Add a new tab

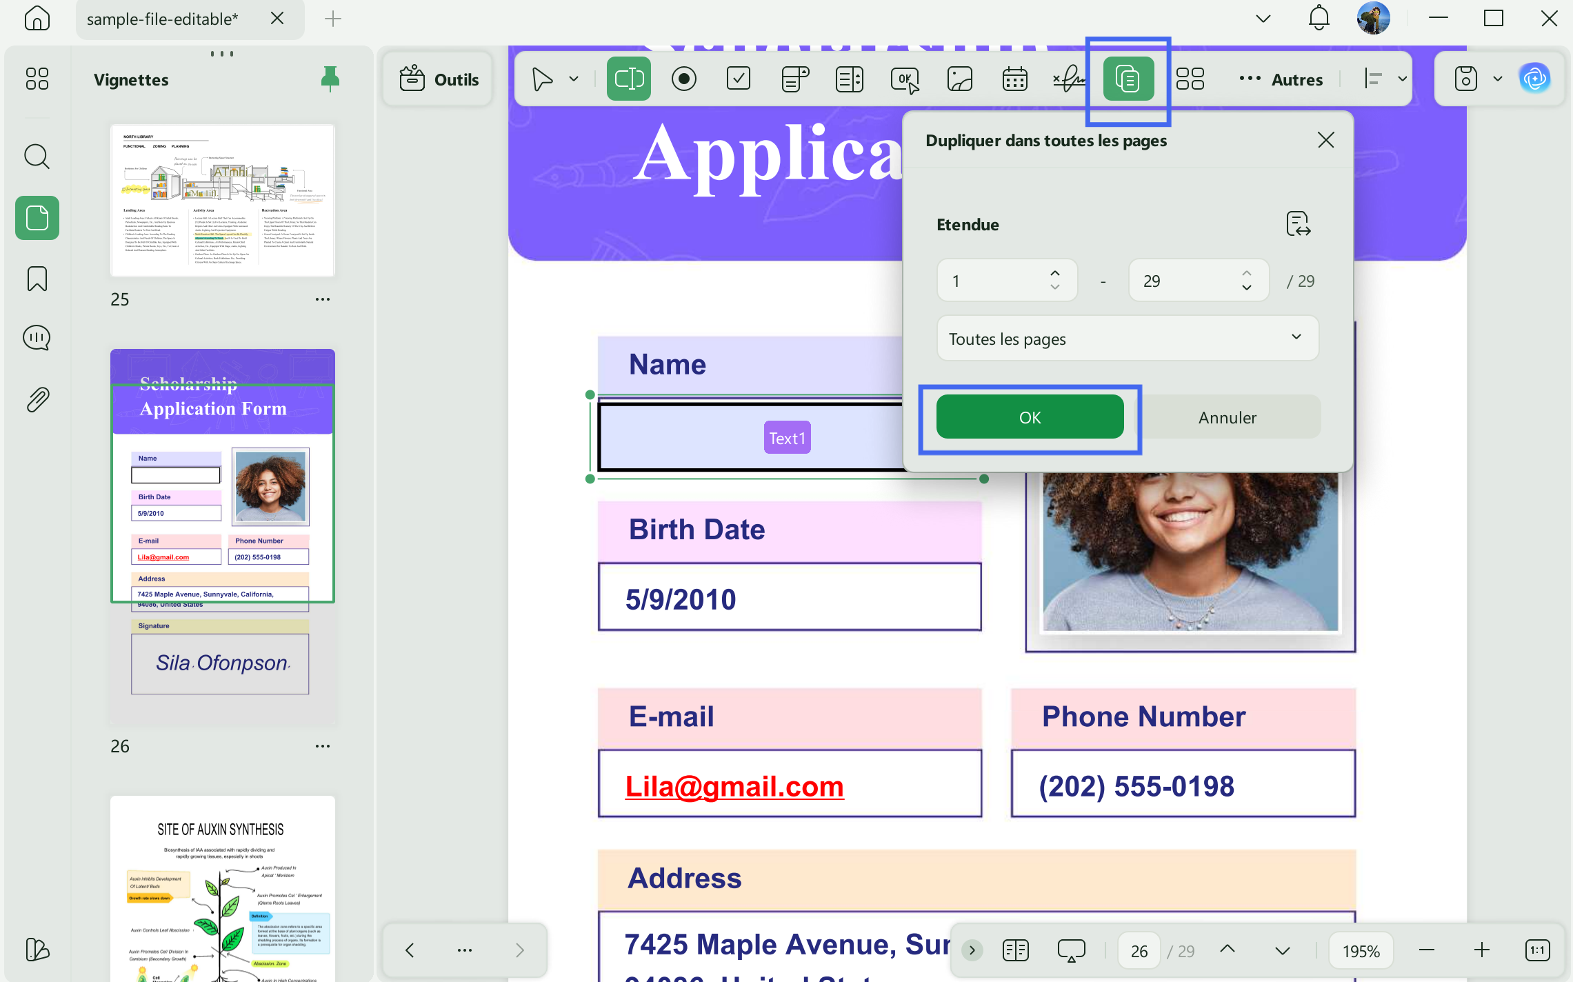333,19
